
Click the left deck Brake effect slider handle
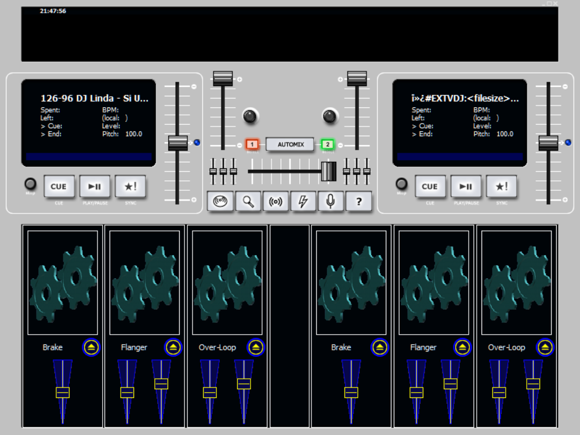point(63,393)
